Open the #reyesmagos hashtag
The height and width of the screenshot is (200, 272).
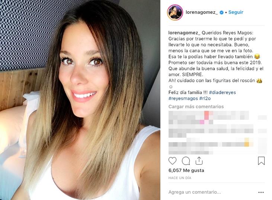click(183, 99)
